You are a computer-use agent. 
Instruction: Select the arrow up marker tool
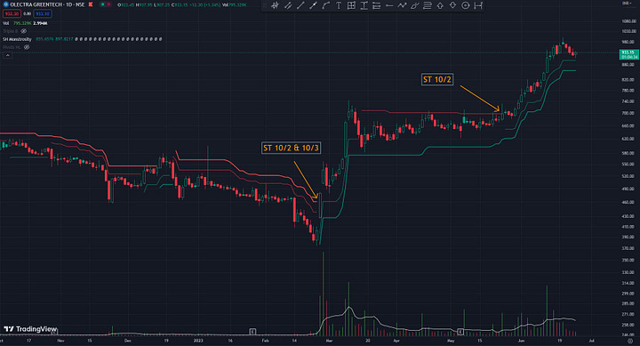[440, 5]
